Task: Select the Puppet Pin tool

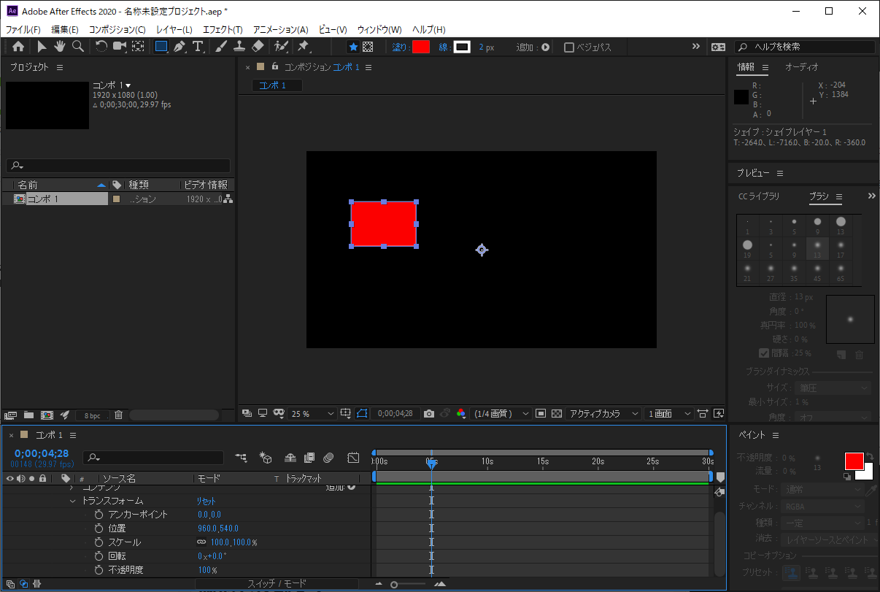Action: point(303,47)
